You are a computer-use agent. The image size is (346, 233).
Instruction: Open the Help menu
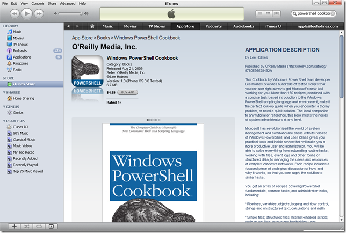[82, 4]
